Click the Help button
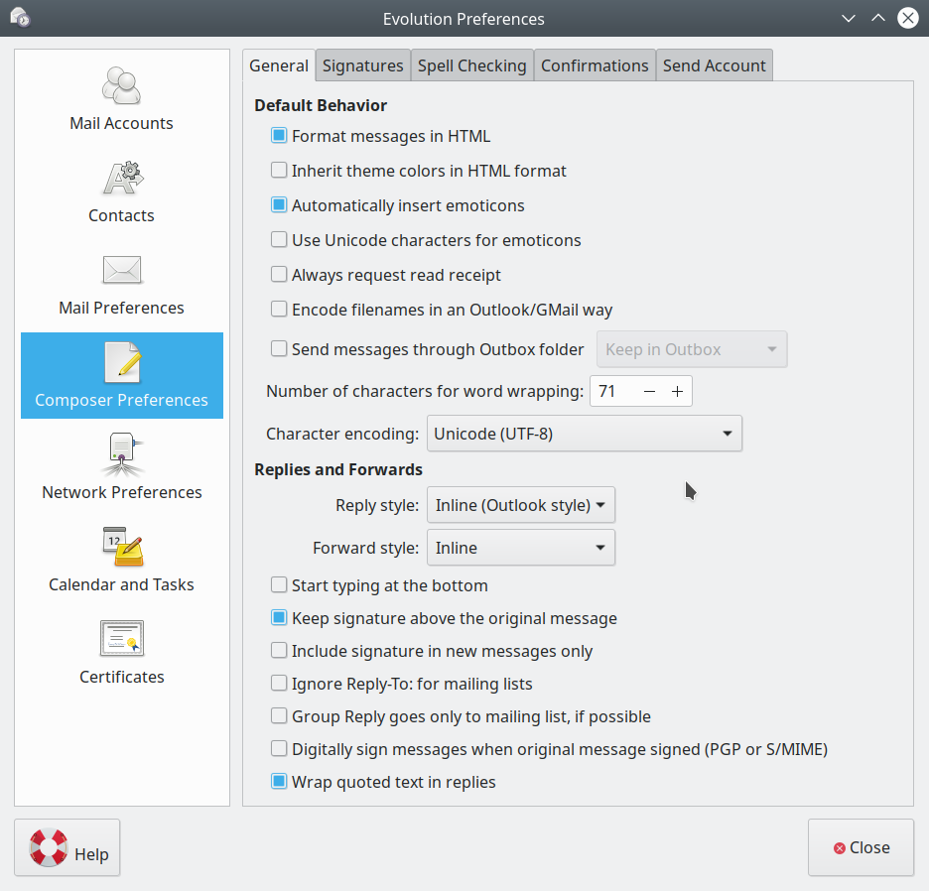Viewport: 929px width, 891px height. coord(67,847)
